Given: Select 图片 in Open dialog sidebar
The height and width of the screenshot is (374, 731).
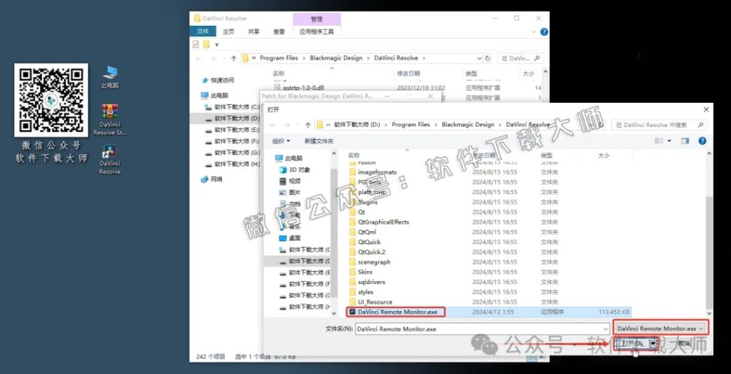Looking at the screenshot, I should pyautogui.click(x=290, y=192).
